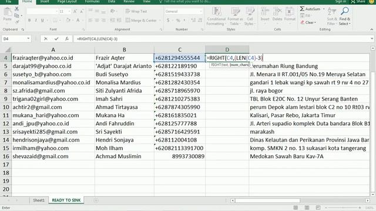This screenshot has height=211, width=376.
Task: Increase font size icon
Action: (75, 11)
